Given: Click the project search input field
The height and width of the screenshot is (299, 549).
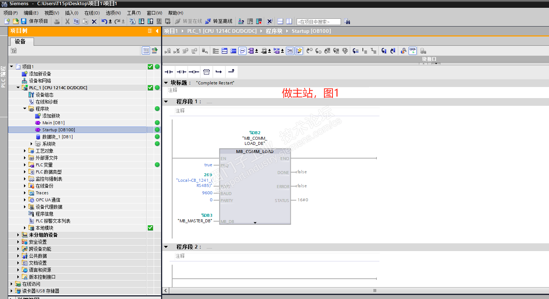Looking at the screenshot, I should click(x=318, y=22).
